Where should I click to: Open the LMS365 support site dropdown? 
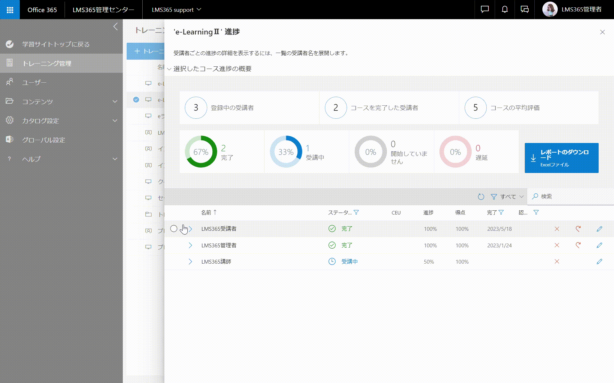176,10
